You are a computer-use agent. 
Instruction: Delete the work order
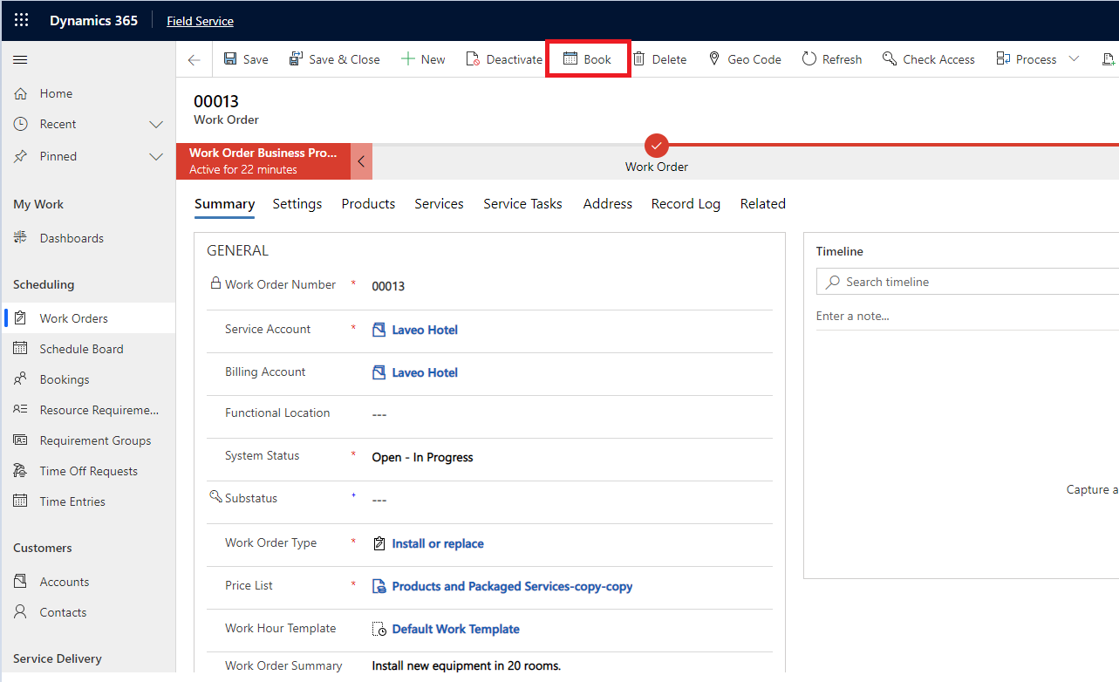[659, 59]
